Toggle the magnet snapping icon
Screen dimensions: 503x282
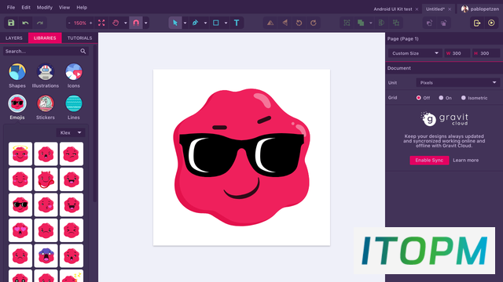click(136, 23)
